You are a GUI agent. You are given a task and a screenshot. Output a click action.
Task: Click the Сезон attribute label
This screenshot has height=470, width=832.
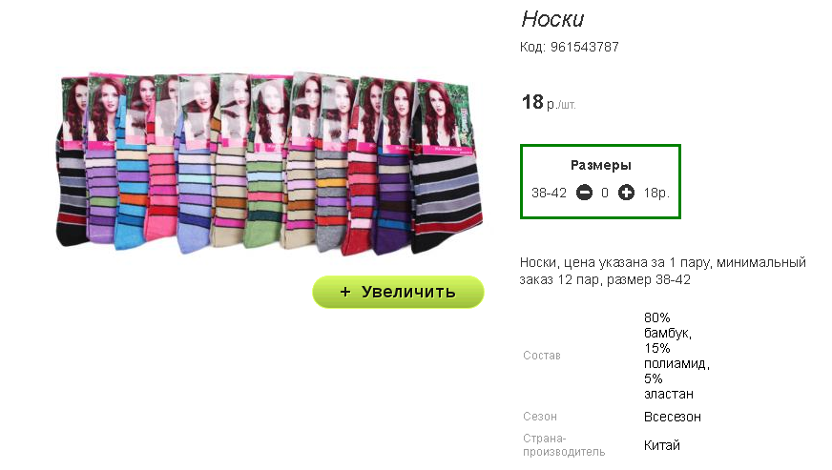[x=540, y=417]
